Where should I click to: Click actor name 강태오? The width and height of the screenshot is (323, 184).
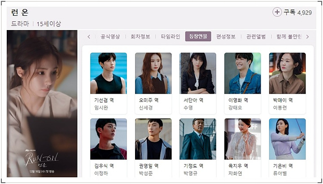[x=235, y=108]
